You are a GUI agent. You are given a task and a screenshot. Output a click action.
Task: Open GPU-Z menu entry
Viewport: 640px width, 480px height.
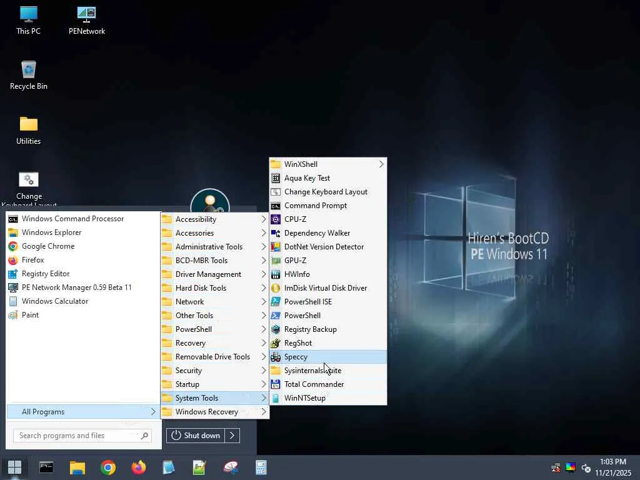(x=328, y=261)
